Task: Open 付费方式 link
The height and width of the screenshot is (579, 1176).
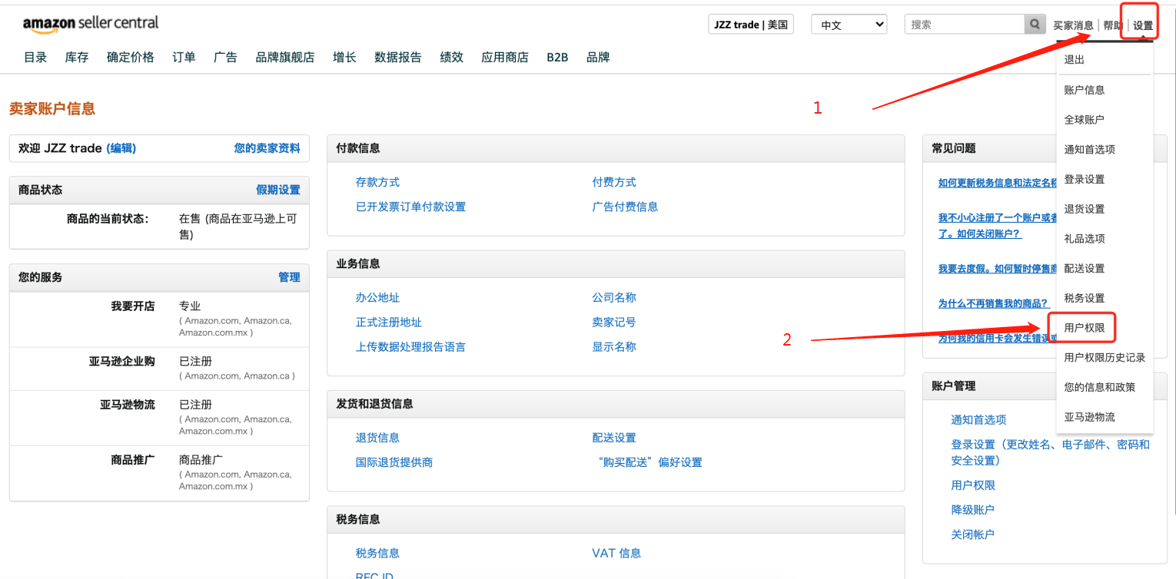Action: [614, 182]
